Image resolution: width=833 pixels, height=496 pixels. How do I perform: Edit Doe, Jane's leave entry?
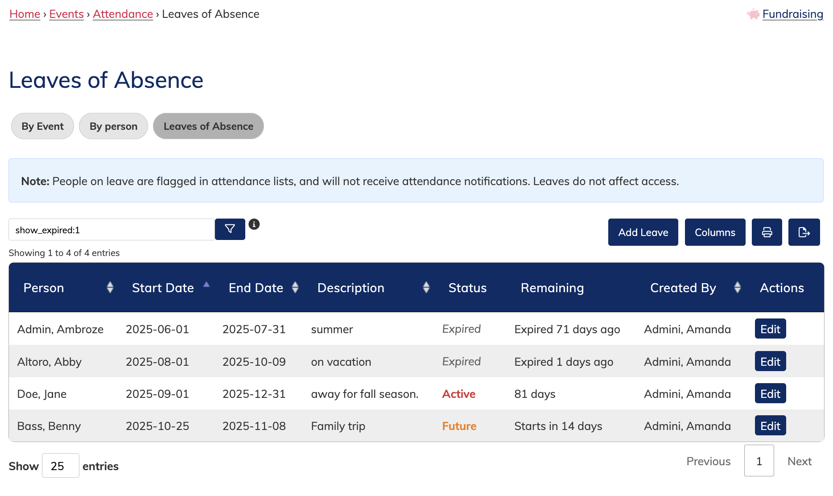coord(770,394)
